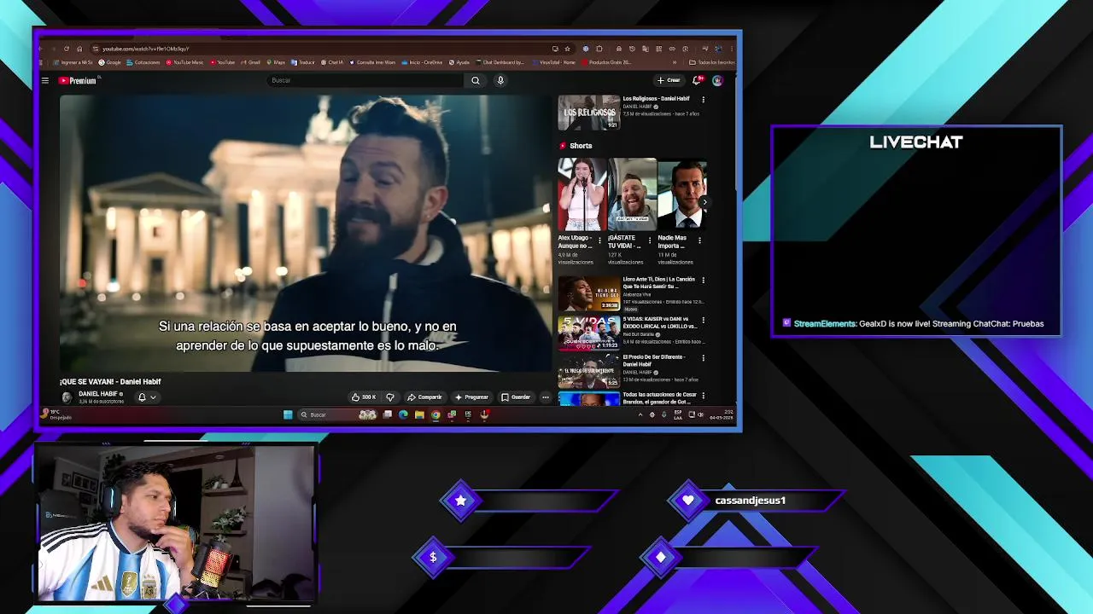Image resolution: width=1093 pixels, height=614 pixels.
Task: Click the StreamElements message in LIVECHAT
Action: coord(914,324)
